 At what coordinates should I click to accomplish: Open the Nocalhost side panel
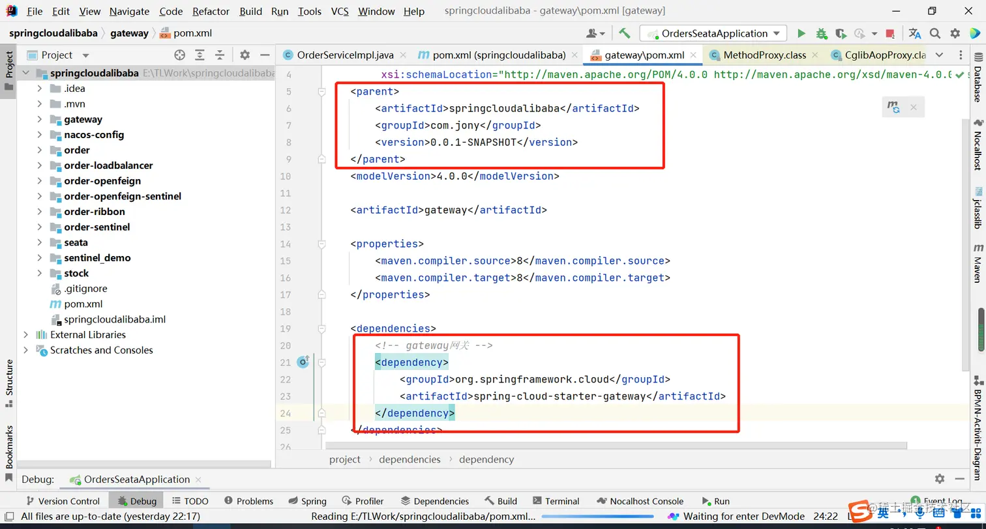(x=978, y=145)
